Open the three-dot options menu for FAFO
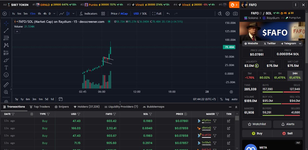The width and height of the screenshot is (308, 150). 296,5
